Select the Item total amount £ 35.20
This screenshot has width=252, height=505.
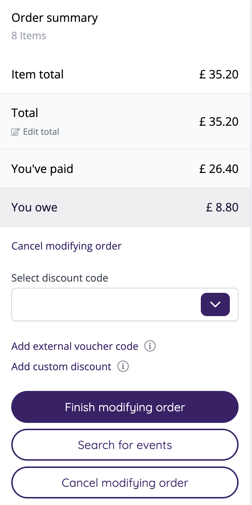[x=219, y=74]
